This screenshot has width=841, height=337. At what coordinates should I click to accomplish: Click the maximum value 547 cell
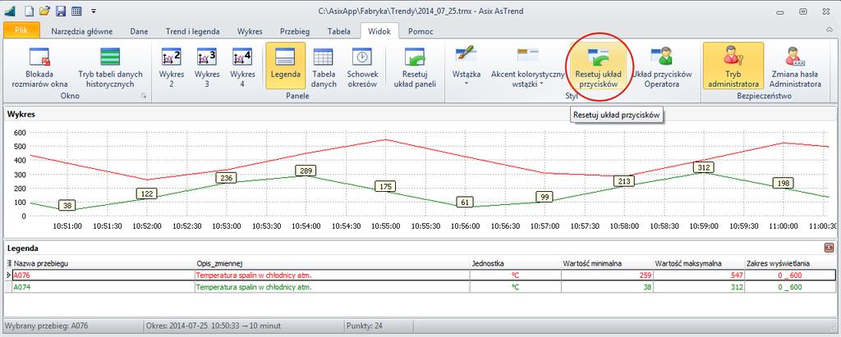pyautogui.click(x=699, y=276)
